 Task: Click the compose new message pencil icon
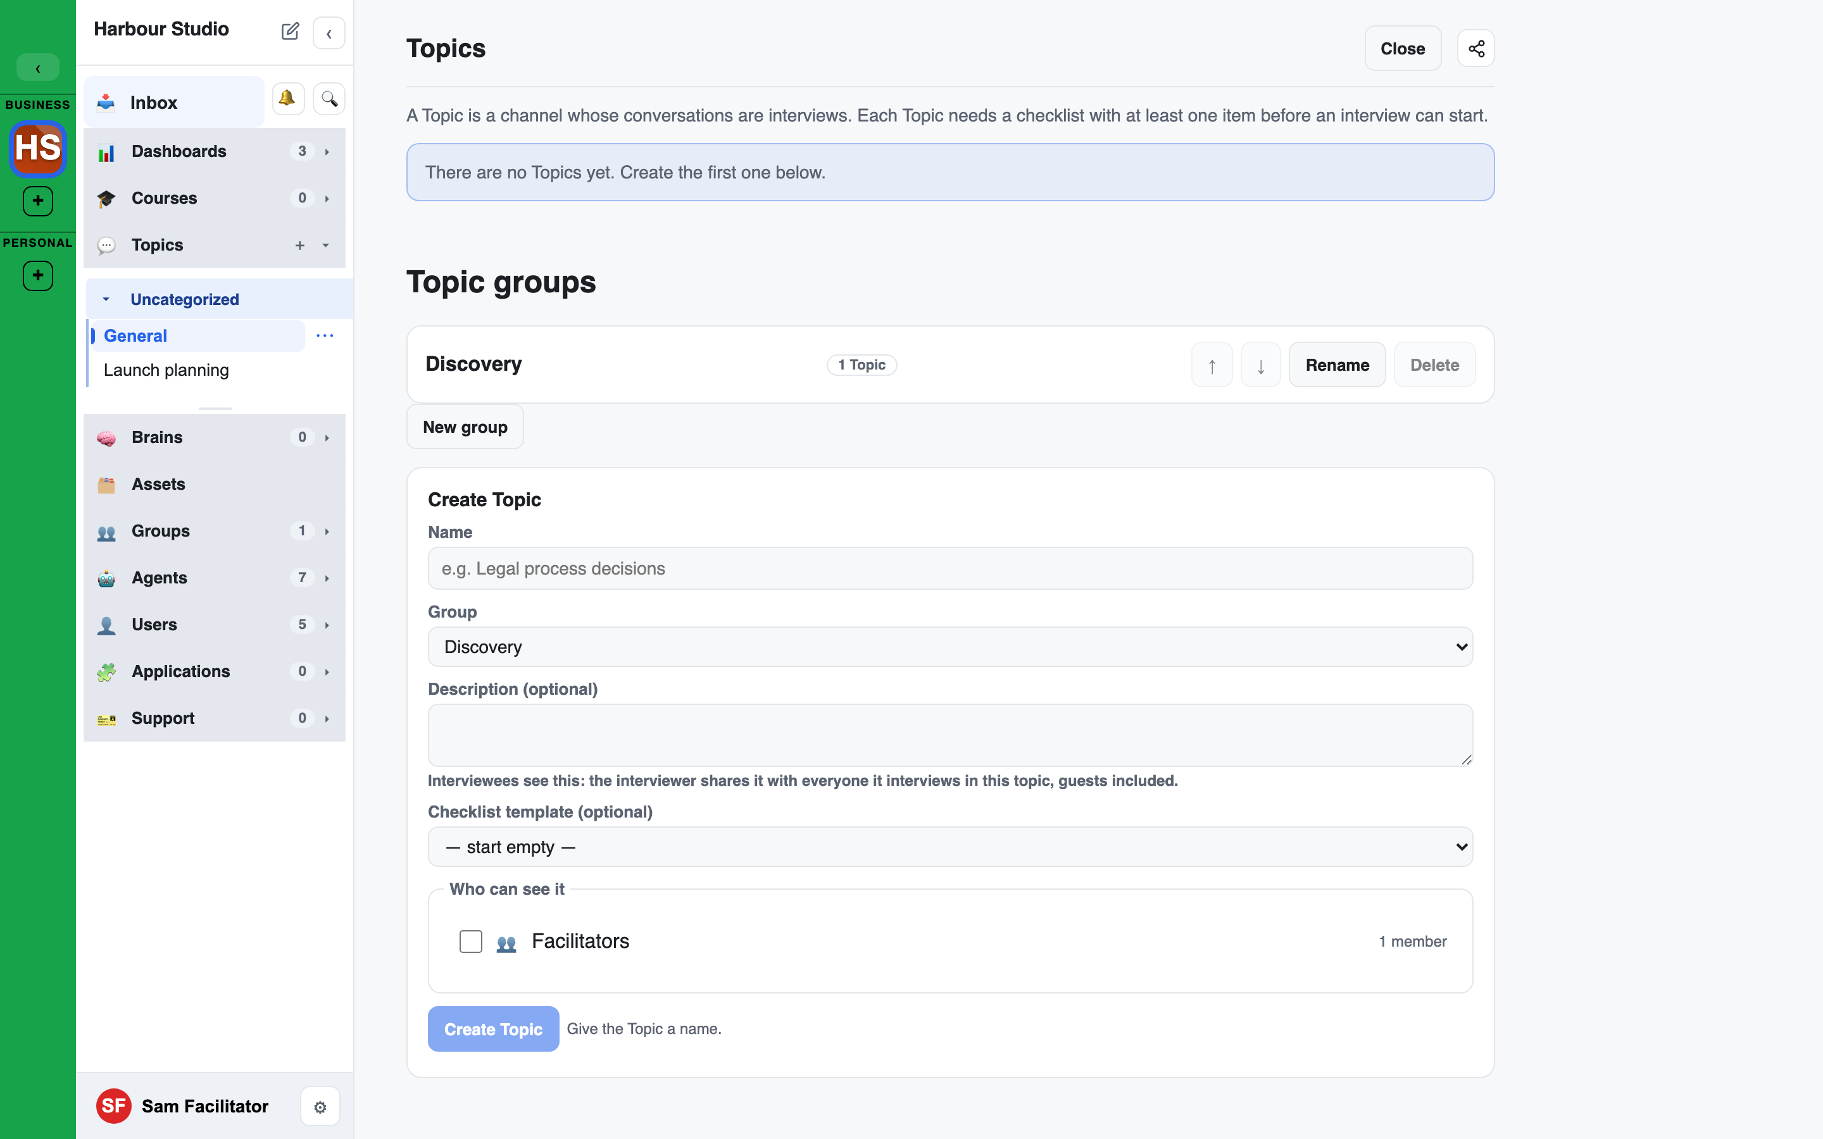pos(290,32)
